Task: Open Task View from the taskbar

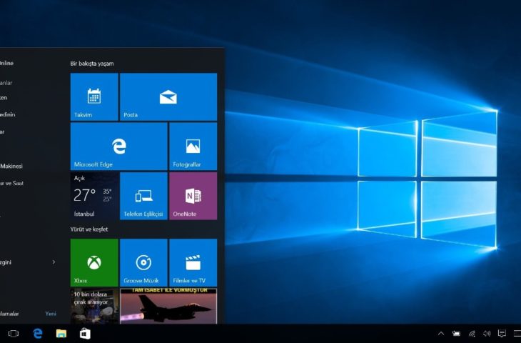Action: coord(14,333)
